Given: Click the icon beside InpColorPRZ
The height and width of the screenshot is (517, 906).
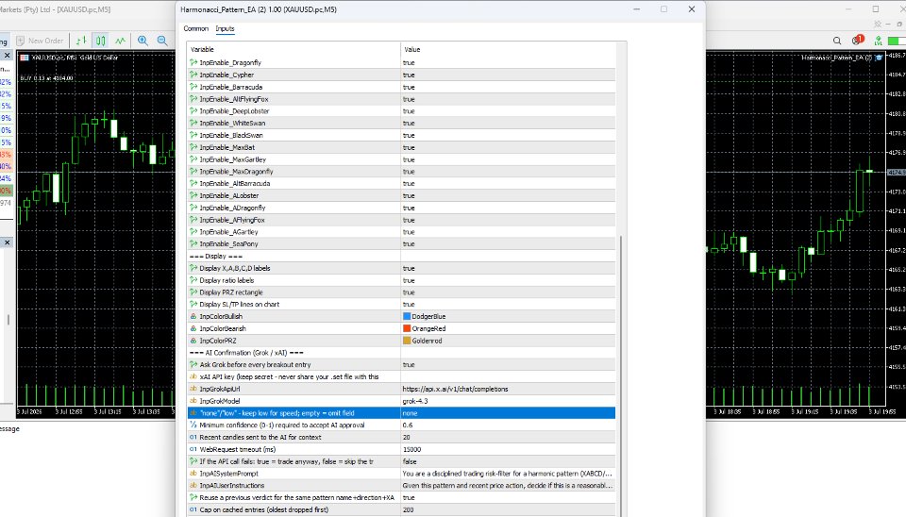Looking at the screenshot, I should coord(193,341).
